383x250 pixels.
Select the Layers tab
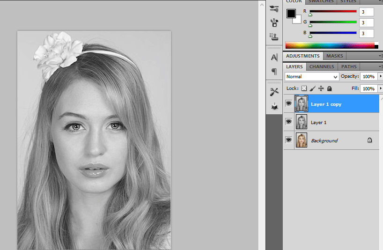[295, 66]
